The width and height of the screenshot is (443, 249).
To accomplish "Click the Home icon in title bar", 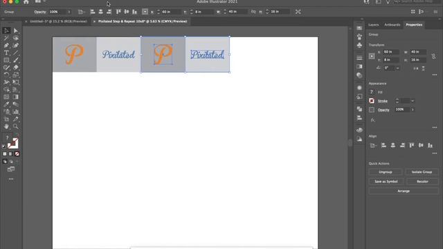I will [x=26, y=2].
